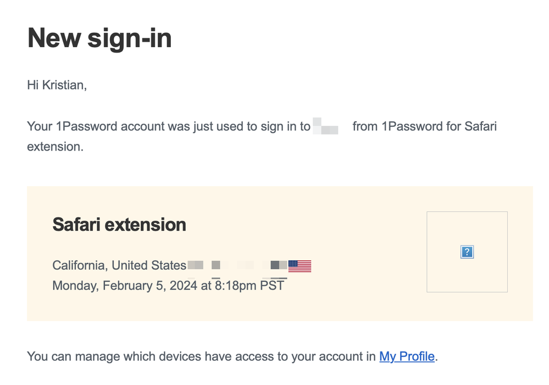Click the word extension. on second paragraph line

click(x=55, y=147)
